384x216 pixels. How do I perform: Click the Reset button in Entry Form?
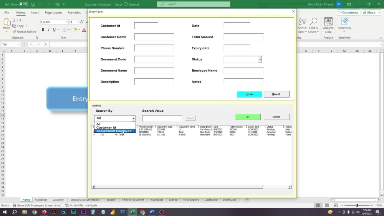point(276,94)
